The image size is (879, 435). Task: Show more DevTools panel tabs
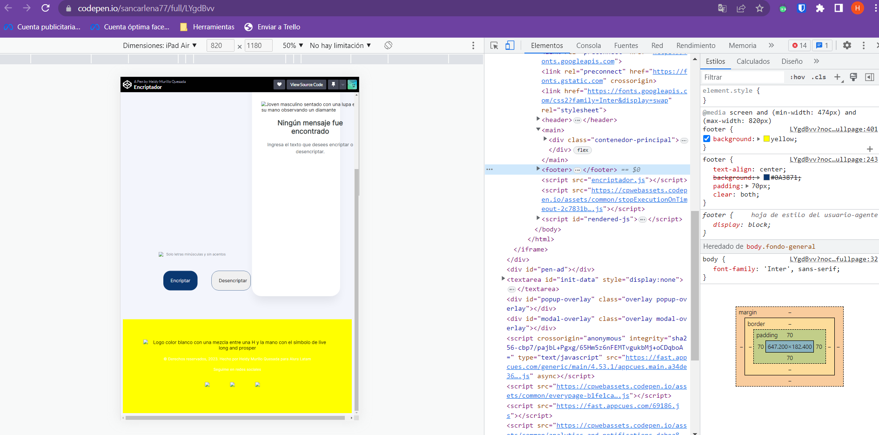pyautogui.click(x=771, y=45)
